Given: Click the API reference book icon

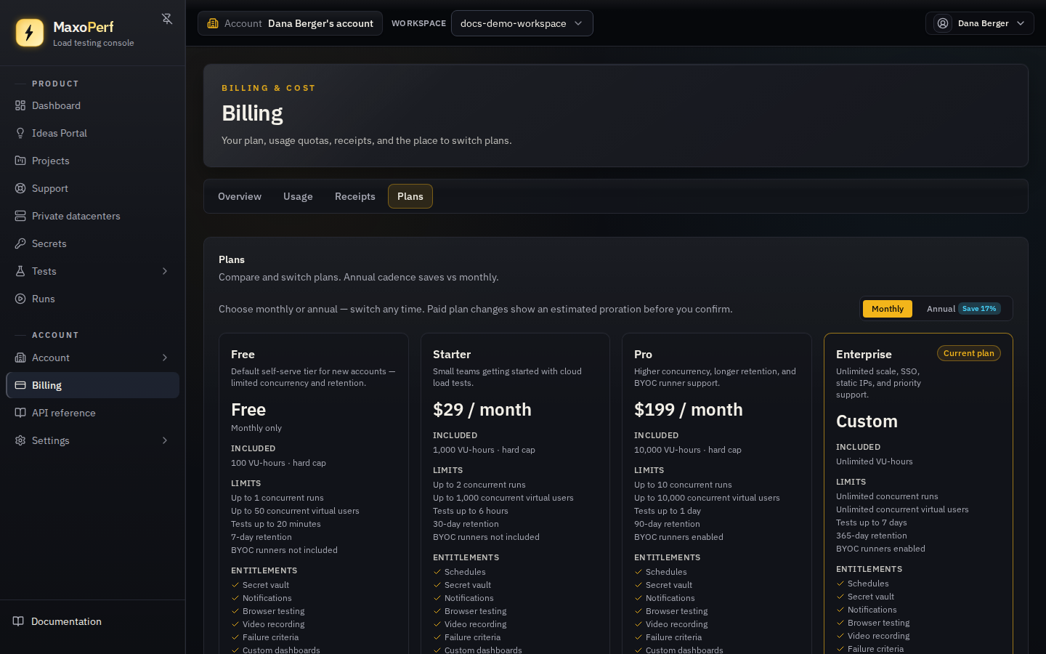Looking at the screenshot, I should click(x=20, y=413).
